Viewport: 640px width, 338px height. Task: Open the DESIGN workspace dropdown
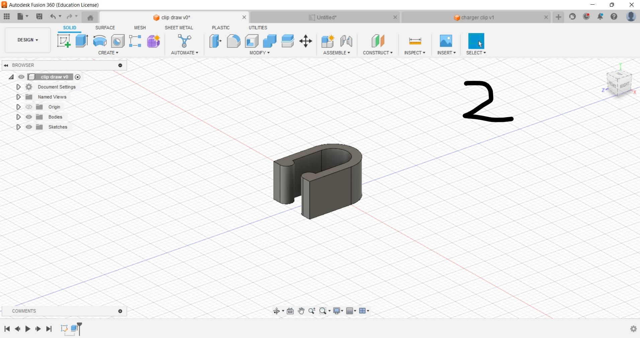tap(28, 40)
